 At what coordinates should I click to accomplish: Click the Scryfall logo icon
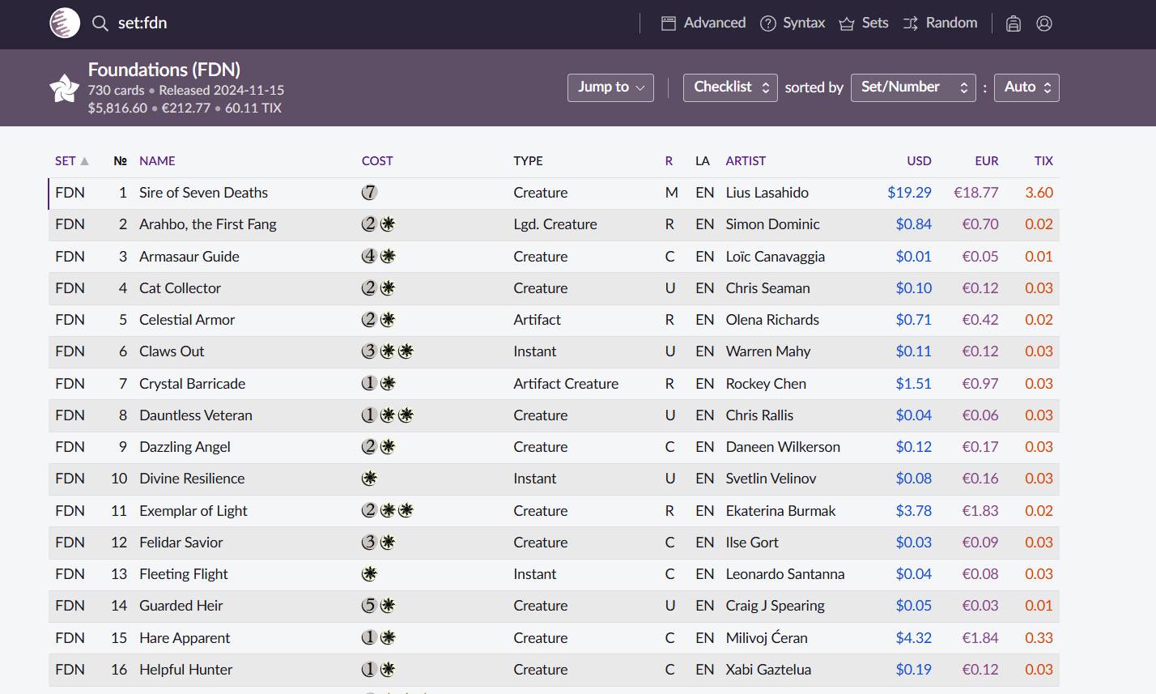click(x=65, y=23)
